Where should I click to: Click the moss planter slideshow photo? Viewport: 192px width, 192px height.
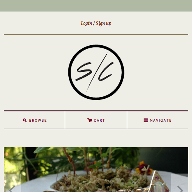pyautogui.click(x=96, y=169)
